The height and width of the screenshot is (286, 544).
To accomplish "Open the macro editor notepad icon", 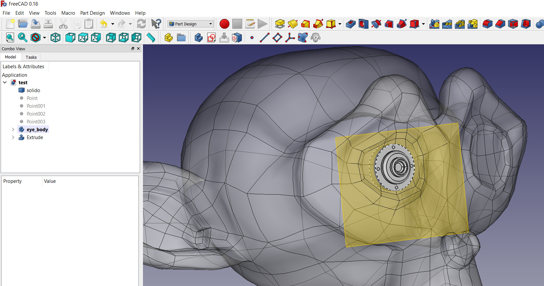I will coord(250,24).
